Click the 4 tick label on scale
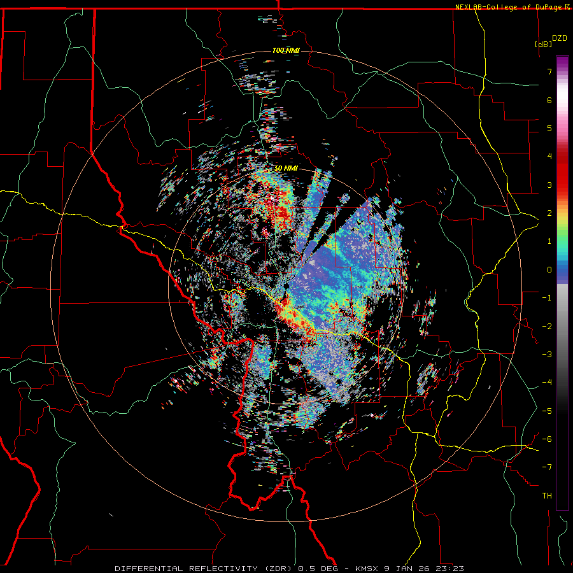The width and height of the screenshot is (573, 573). [549, 157]
